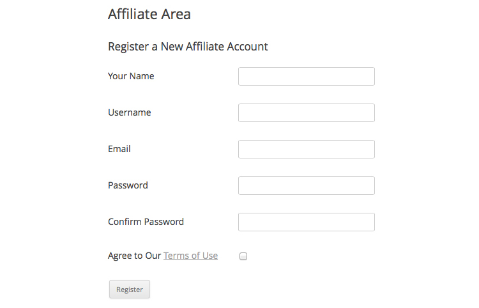Click the Email label
Image resolution: width=479 pixels, height=308 pixels.
pos(119,149)
